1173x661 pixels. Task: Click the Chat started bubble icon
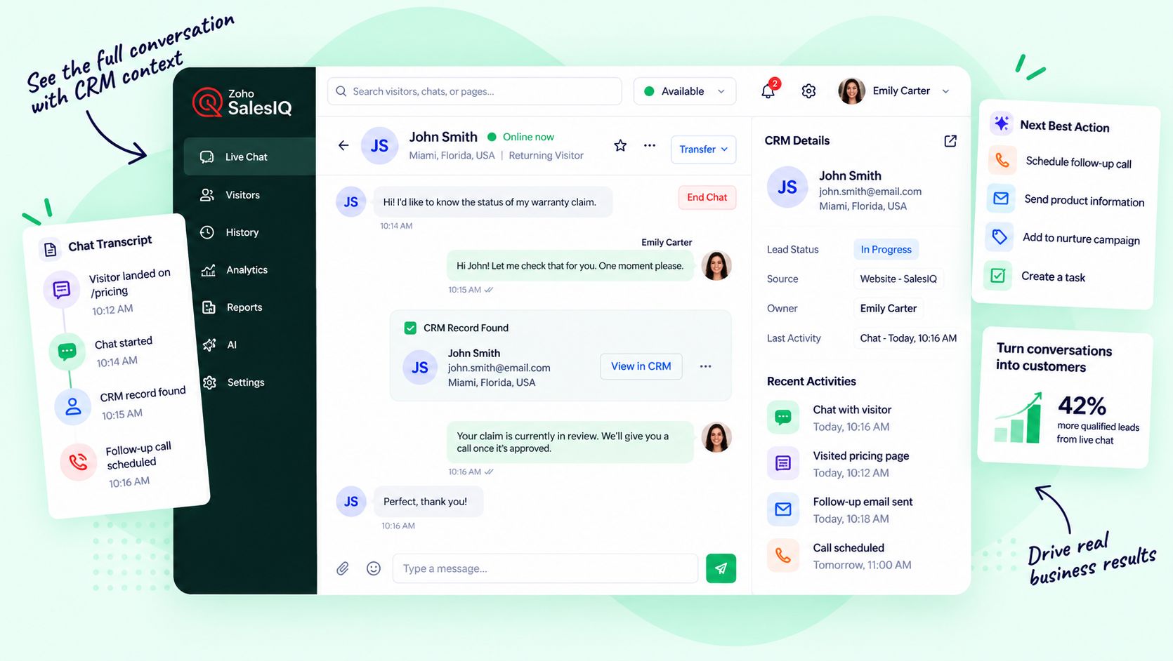[x=67, y=351]
